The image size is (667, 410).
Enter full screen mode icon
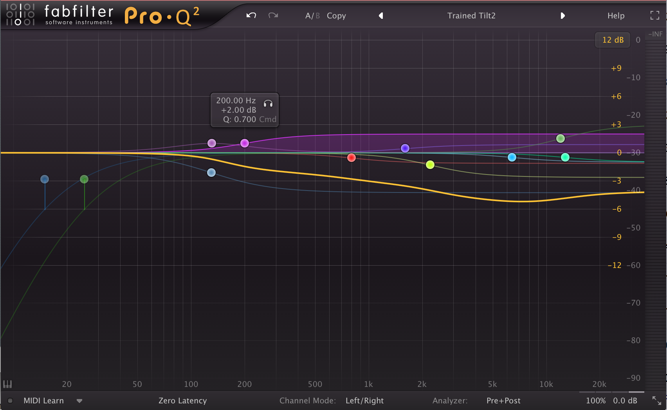pos(655,16)
